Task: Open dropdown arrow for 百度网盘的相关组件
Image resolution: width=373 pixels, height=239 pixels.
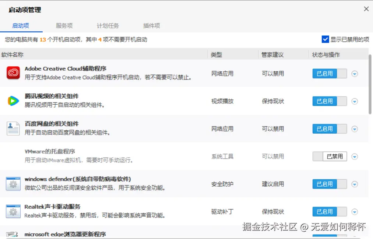Action: click(x=355, y=129)
